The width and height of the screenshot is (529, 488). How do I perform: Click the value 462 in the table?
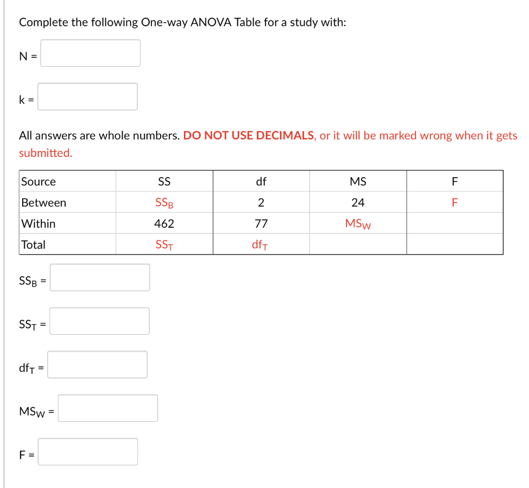click(163, 223)
